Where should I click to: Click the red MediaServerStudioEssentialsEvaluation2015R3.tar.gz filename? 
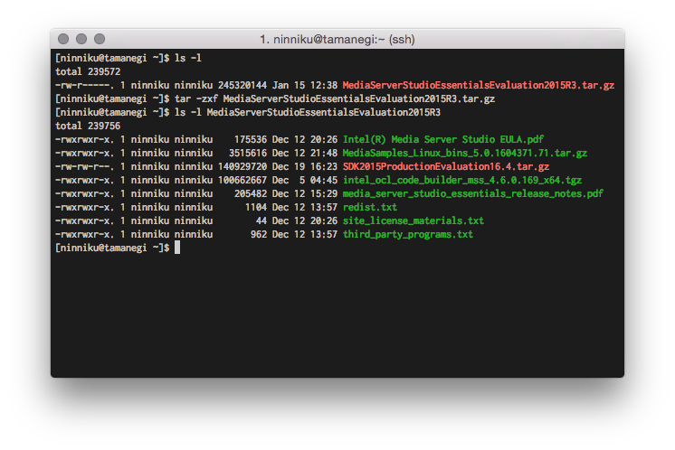(x=479, y=85)
